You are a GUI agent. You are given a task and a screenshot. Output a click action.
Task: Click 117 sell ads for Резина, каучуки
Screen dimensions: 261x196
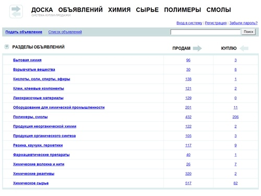click(188, 145)
